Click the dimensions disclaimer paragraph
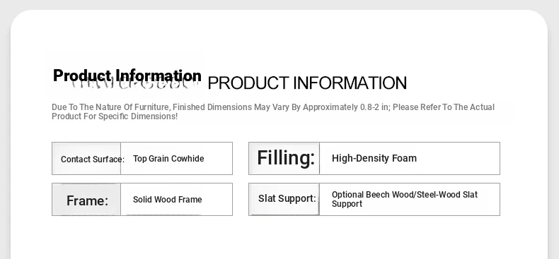Screen dimensions: 559x259 click(x=273, y=112)
